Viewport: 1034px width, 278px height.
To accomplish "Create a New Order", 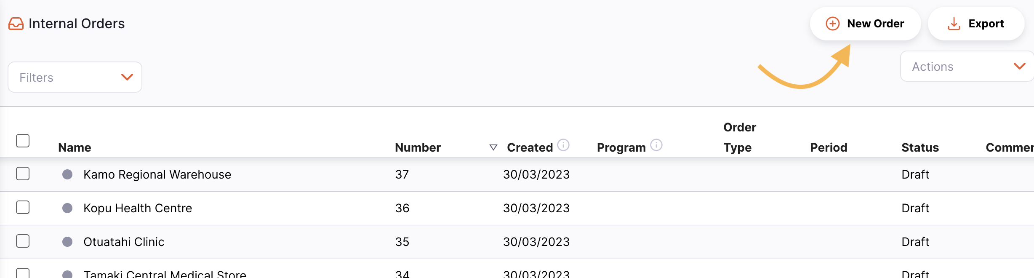I will (x=865, y=24).
